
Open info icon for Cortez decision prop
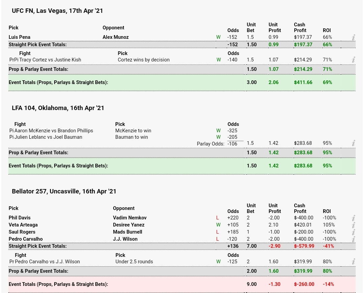coord(353,60)
